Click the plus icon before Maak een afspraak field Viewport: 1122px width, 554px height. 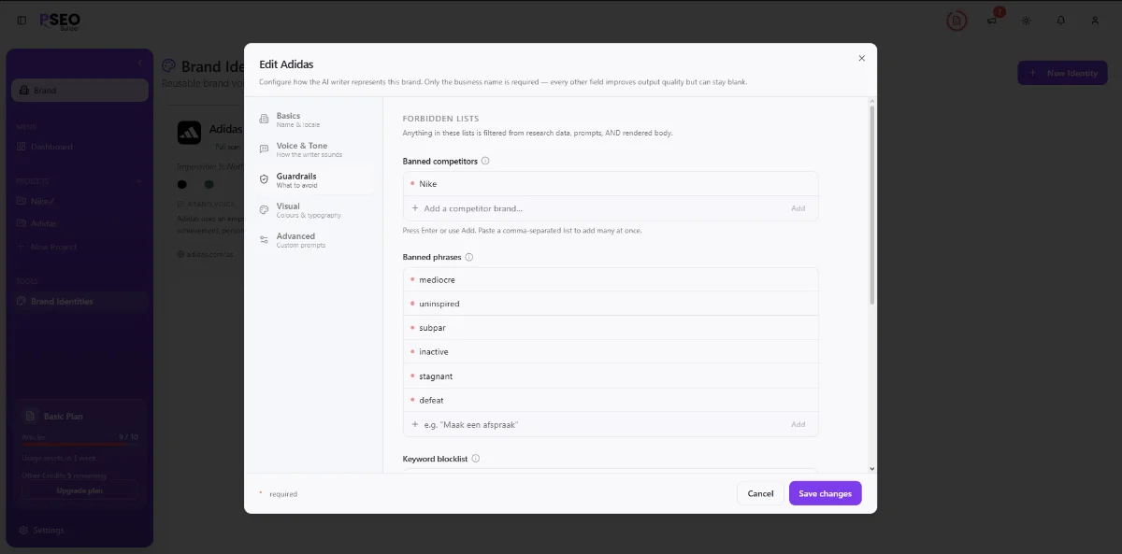click(415, 424)
